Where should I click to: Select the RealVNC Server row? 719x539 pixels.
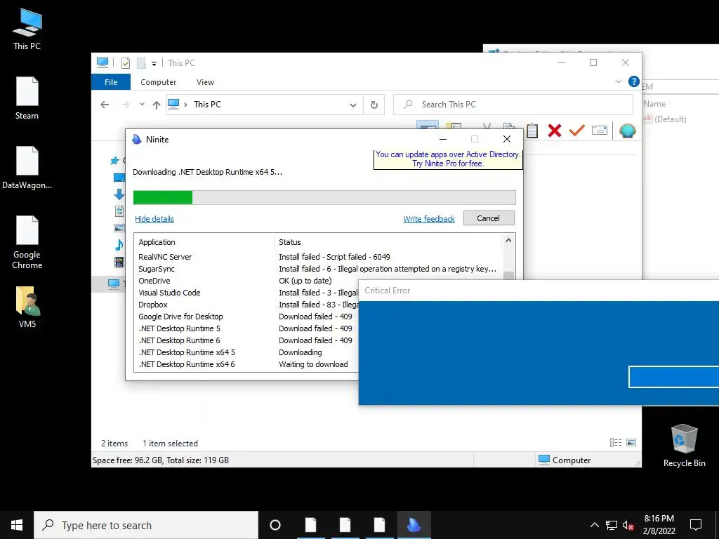coord(318,257)
